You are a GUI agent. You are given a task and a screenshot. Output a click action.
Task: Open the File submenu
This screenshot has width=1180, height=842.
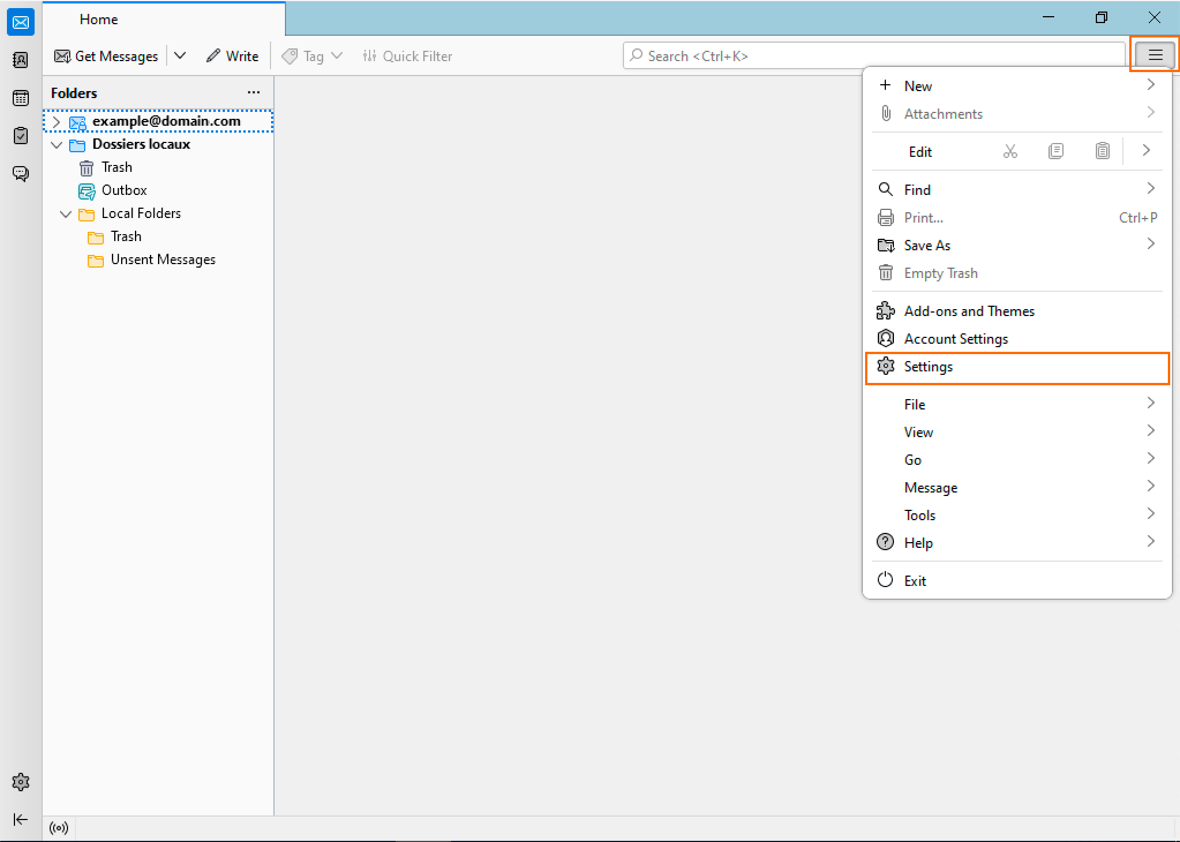click(1017, 404)
